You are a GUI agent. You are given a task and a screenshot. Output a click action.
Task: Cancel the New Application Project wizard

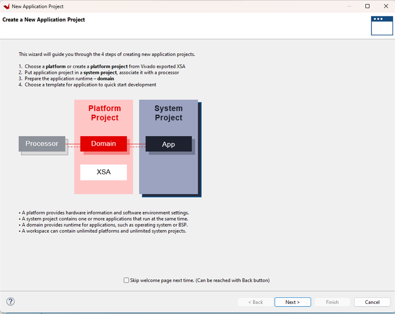(372, 302)
